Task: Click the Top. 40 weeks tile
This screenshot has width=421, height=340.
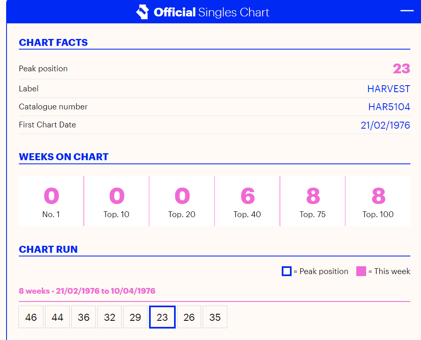Action: 247,201
